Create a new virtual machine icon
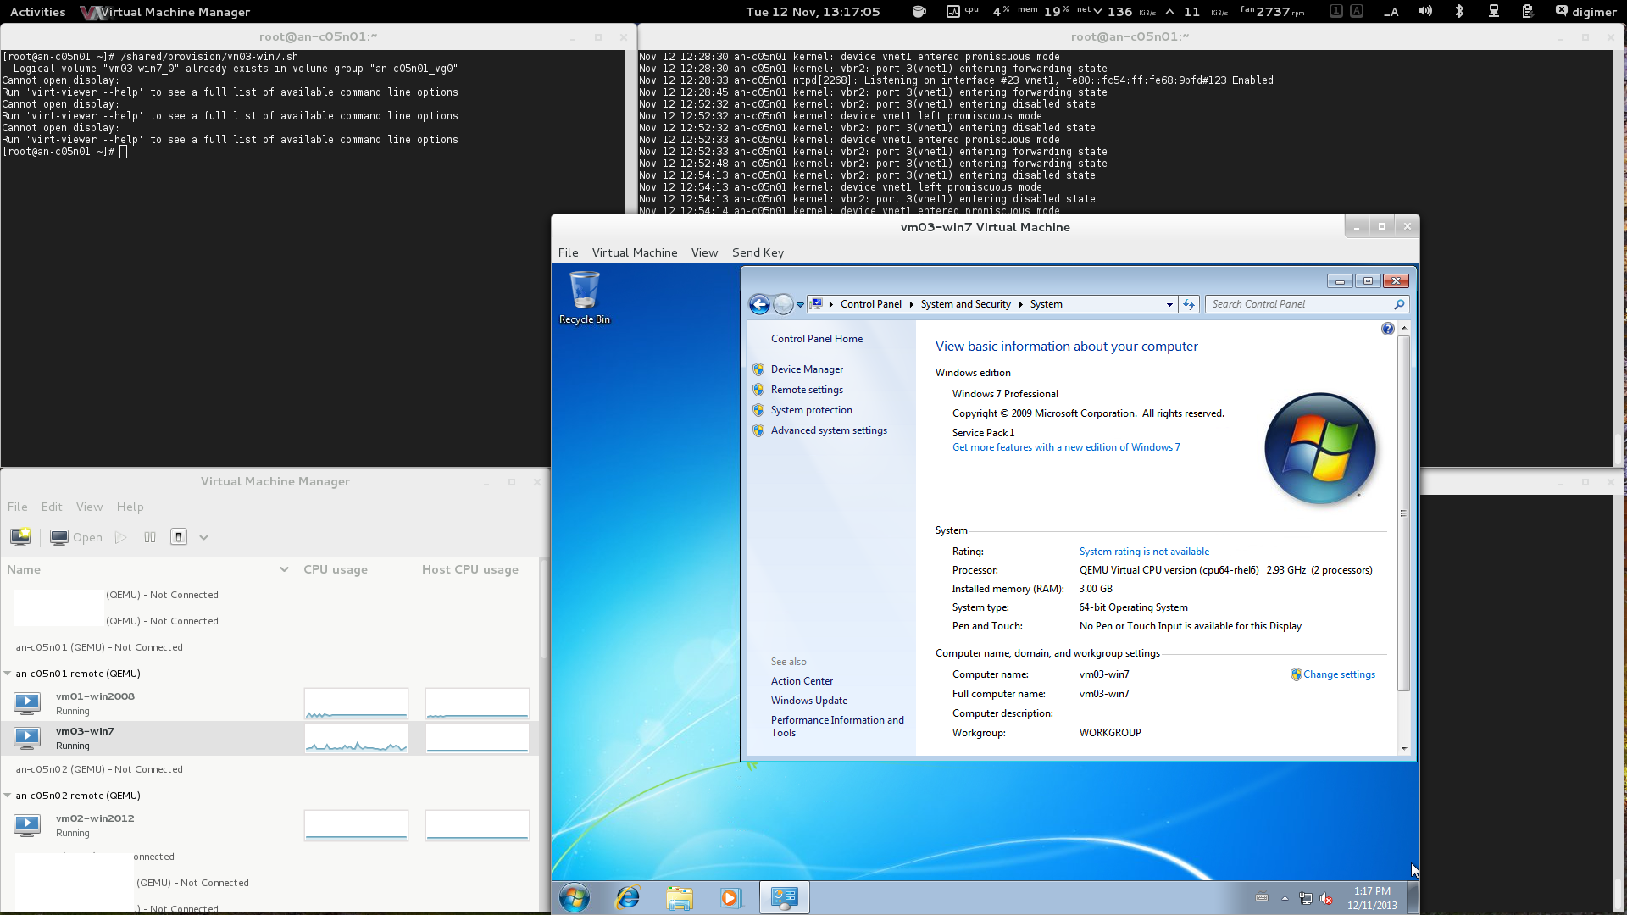1627x915 pixels. click(20, 537)
